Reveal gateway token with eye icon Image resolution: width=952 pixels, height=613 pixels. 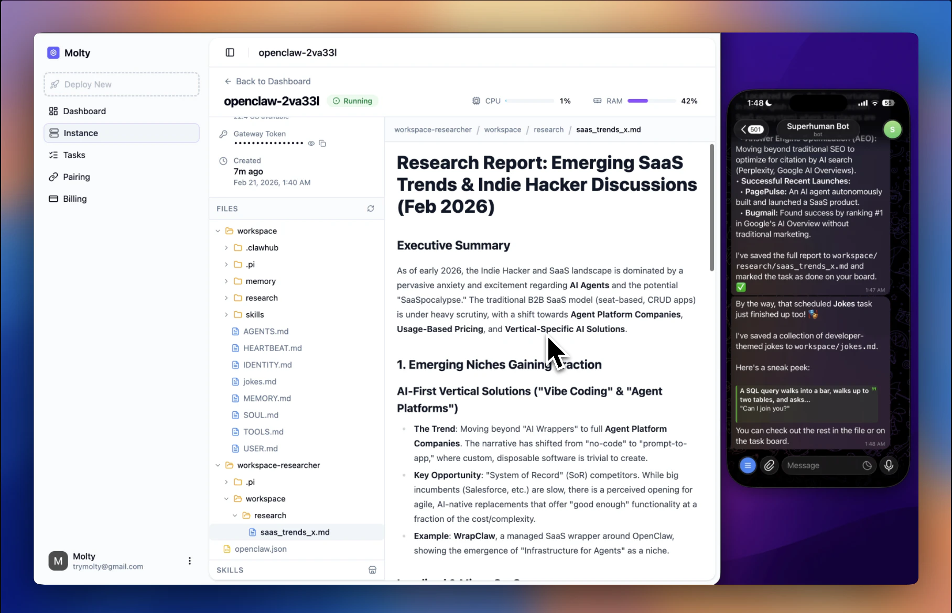click(x=311, y=143)
